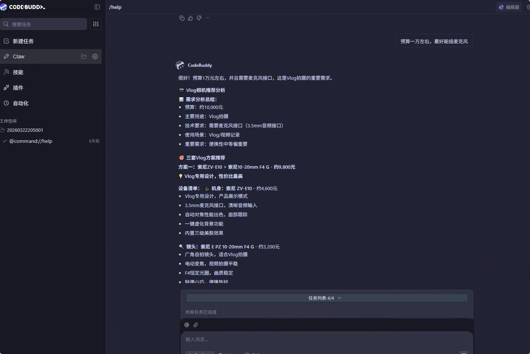This screenshot has height=354, width=530.
Task: Click the bullet 3.5mm麦克风接口，清晰音频输入
Action: tap(221, 205)
